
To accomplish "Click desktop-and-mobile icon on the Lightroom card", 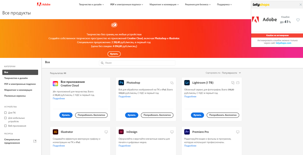I will click(x=233, y=83).
